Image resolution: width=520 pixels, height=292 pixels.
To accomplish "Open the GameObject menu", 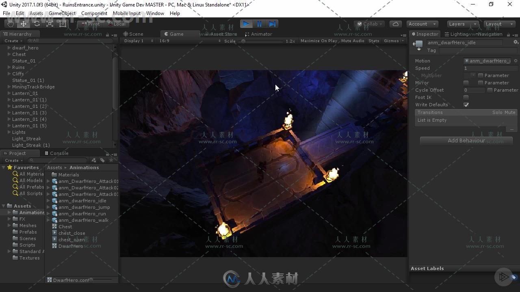I will 62,13.
